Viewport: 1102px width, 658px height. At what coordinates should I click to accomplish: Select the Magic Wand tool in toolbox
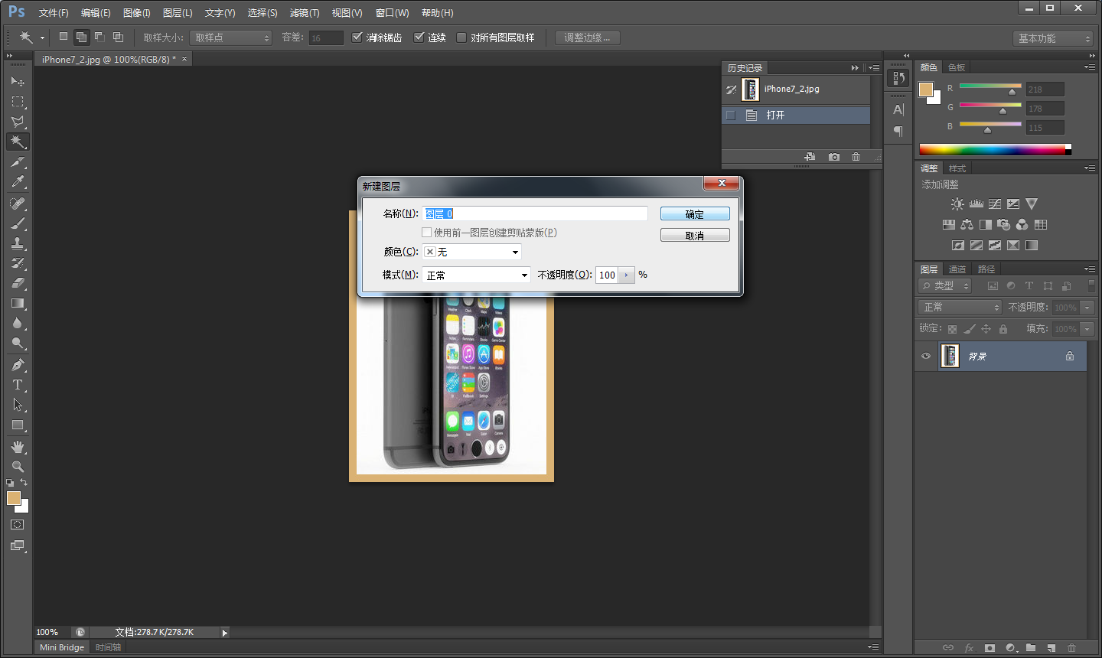click(x=18, y=142)
